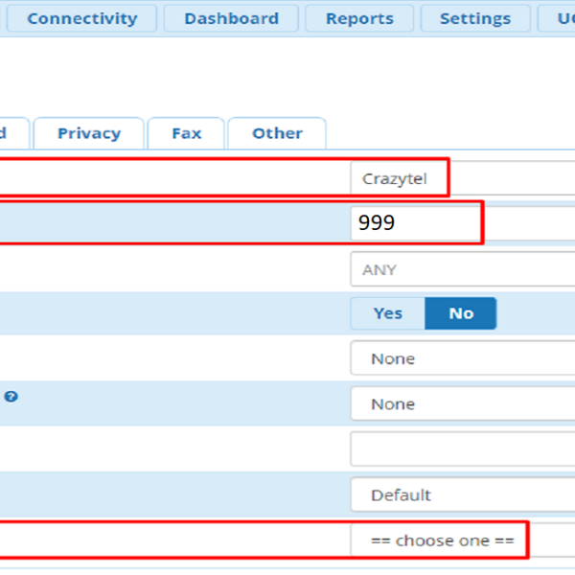Click the blue question mark help icon
The height and width of the screenshot is (575, 575).
[11, 395]
